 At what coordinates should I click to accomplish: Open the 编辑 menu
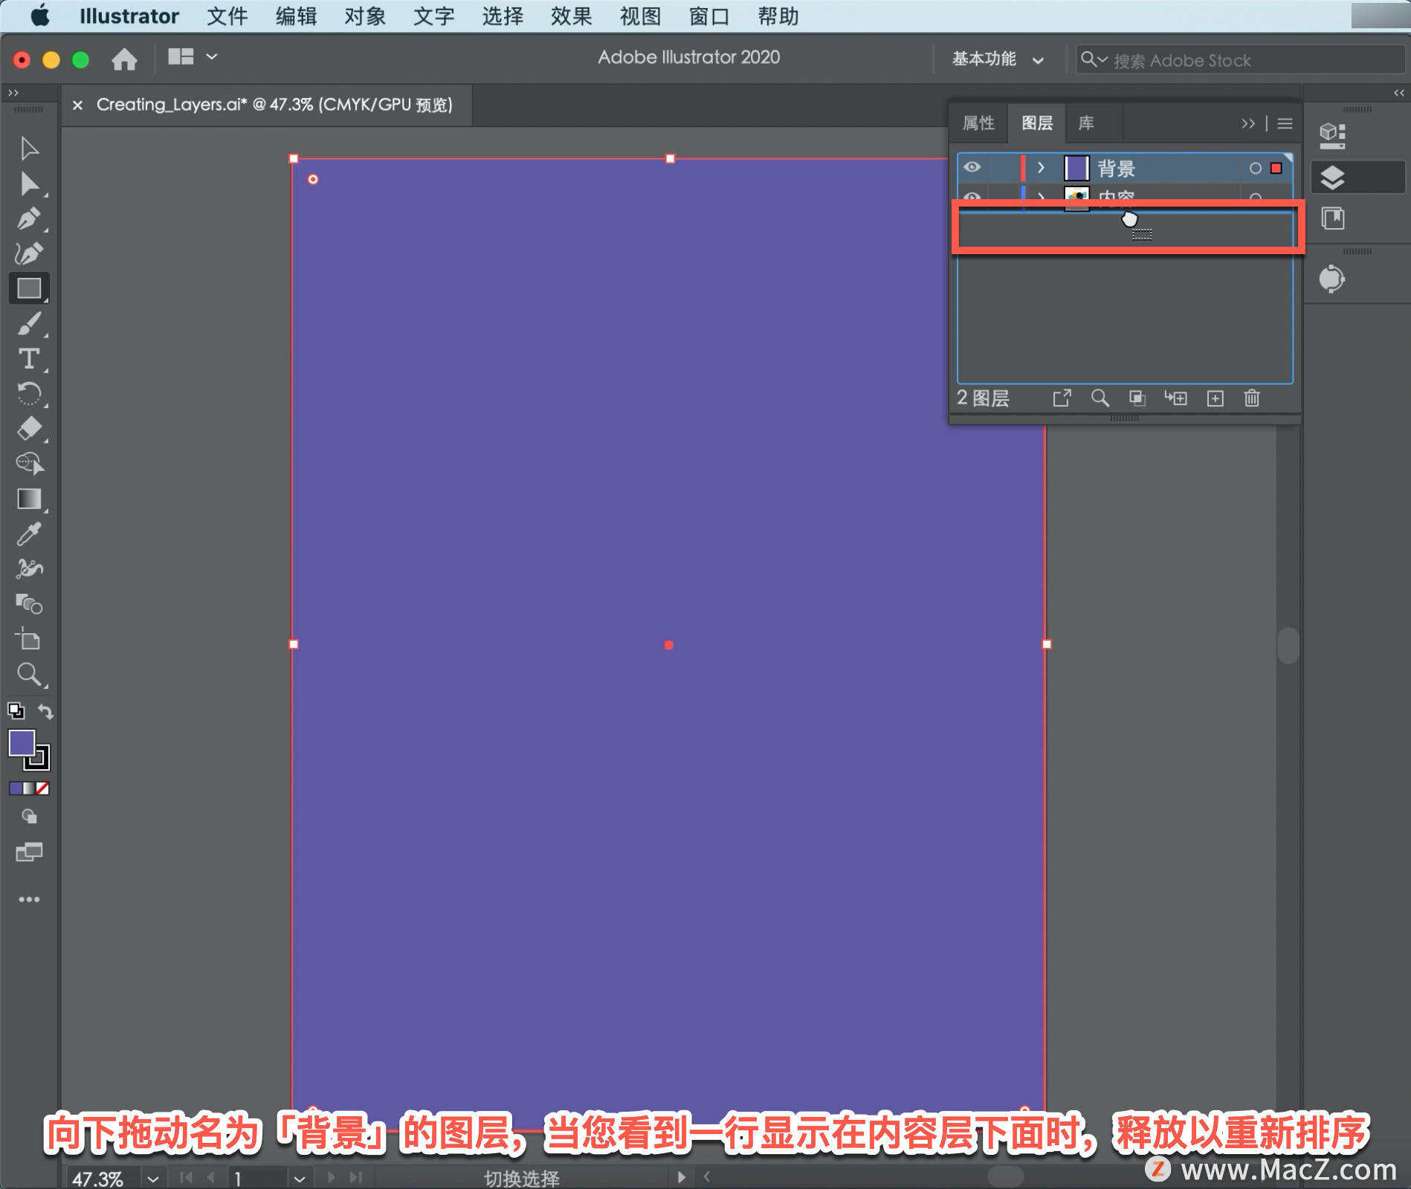297,16
